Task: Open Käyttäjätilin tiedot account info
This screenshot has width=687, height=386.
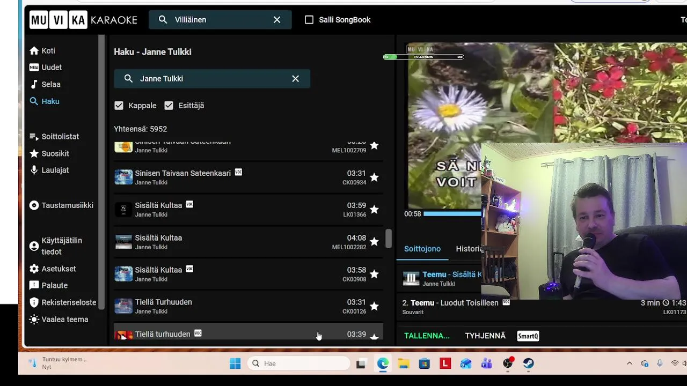Action: pyautogui.click(x=56, y=246)
